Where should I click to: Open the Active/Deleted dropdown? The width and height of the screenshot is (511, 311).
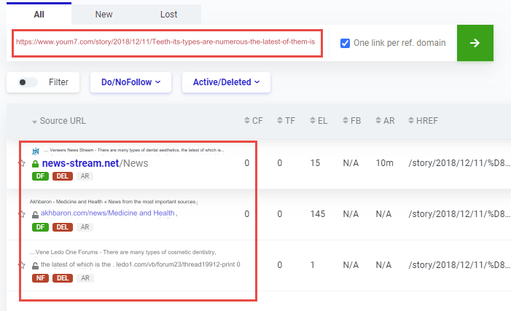point(226,82)
